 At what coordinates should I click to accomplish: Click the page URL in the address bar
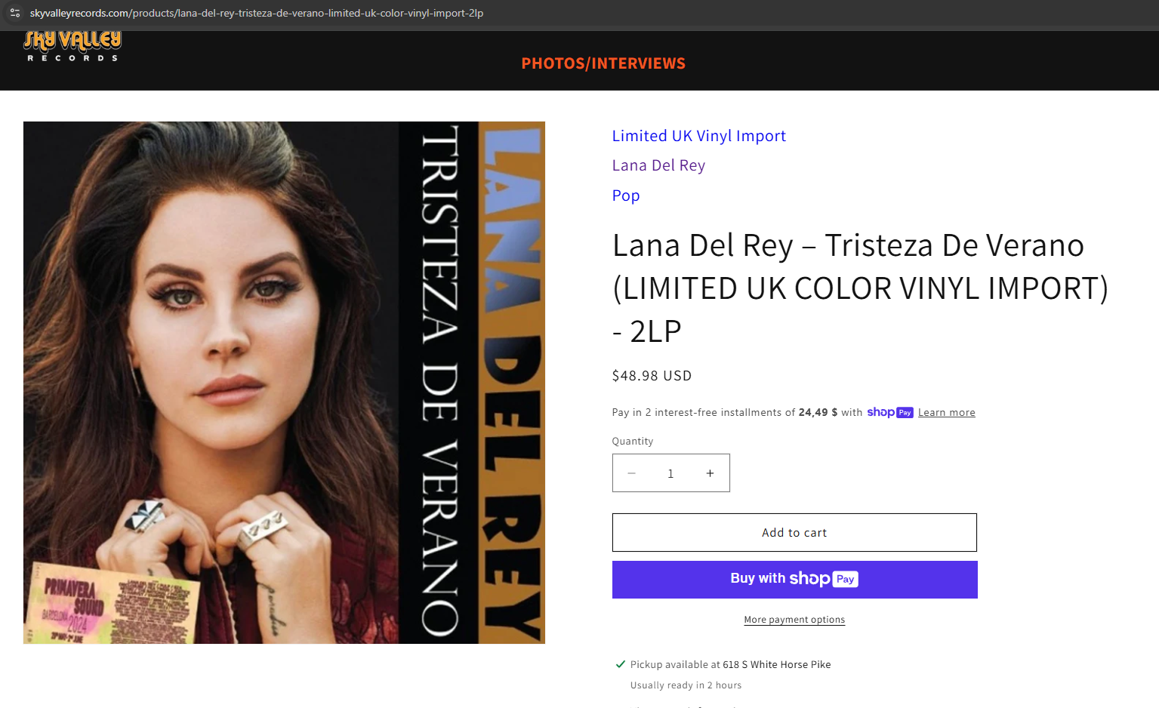tap(257, 13)
